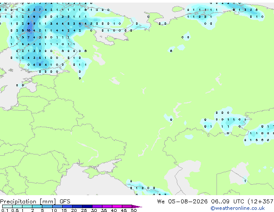The height and width of the screenshot is (212, 274).
Task: Click the 30–35 mm violet legend swatch
Action: click(97, 206)
